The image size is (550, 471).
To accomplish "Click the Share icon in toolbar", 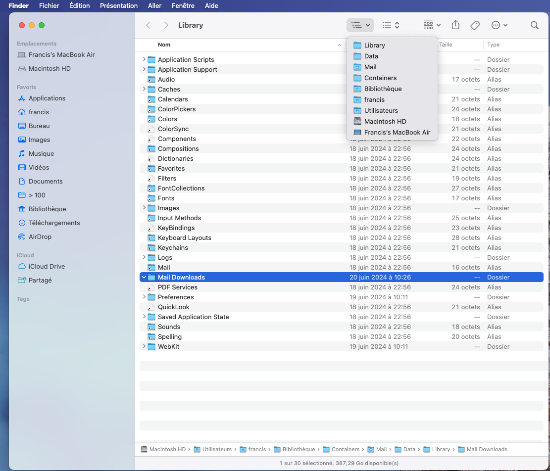I will 456,25.
